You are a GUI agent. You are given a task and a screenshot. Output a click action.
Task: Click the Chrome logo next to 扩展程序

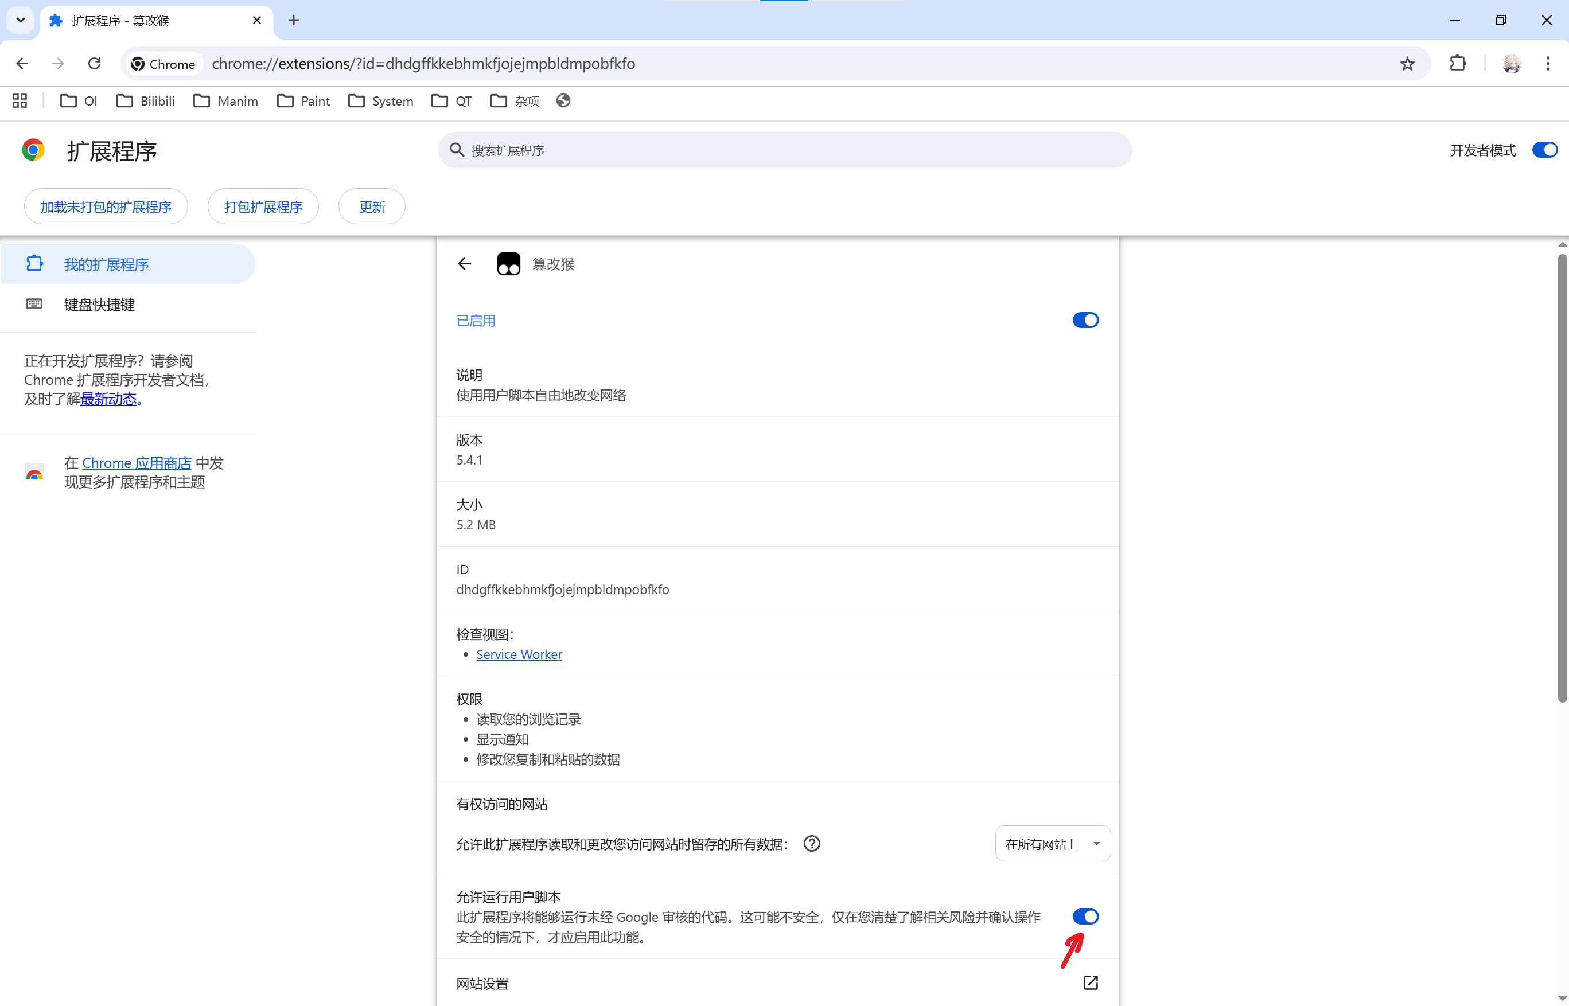click(33, 150)
